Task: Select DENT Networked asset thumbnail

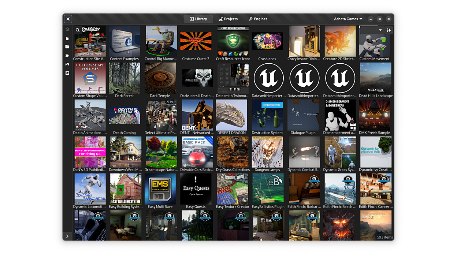Action: [197, 115]
